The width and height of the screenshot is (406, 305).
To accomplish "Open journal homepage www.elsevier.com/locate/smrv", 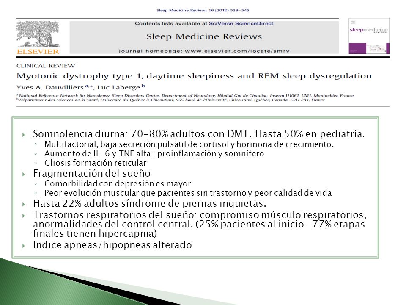I will 204,51.
